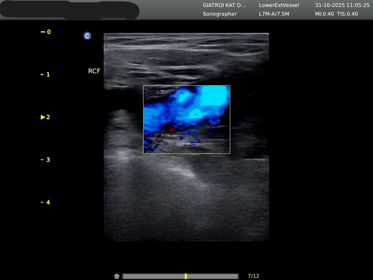
Task: Click the TIS:0.40 thermal index readout
Action: [348, 14]
